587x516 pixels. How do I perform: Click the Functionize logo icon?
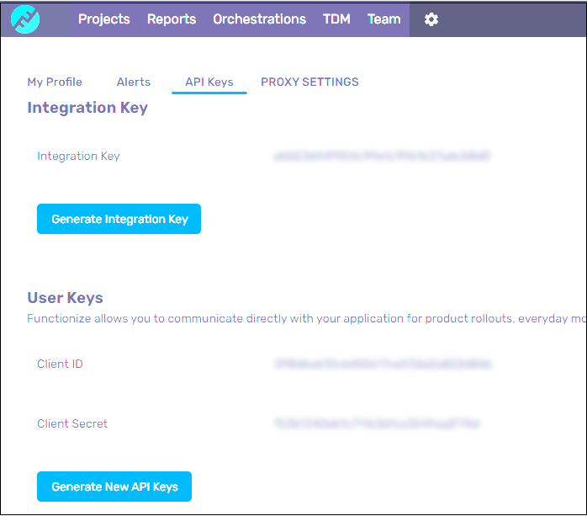[x=26, y=19]
